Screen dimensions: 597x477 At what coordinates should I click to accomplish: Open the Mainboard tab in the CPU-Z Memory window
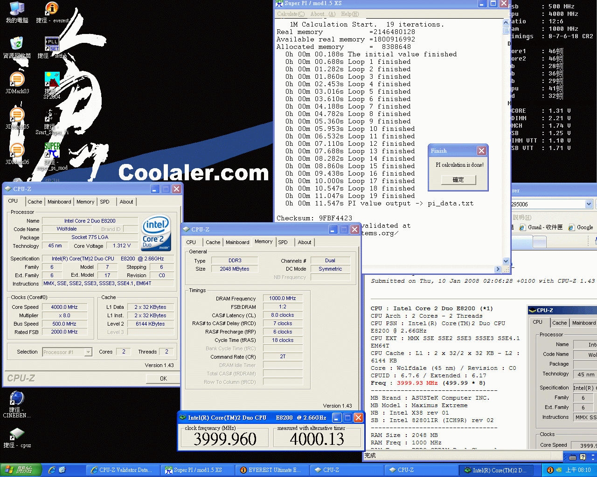[x=237, y=242]
